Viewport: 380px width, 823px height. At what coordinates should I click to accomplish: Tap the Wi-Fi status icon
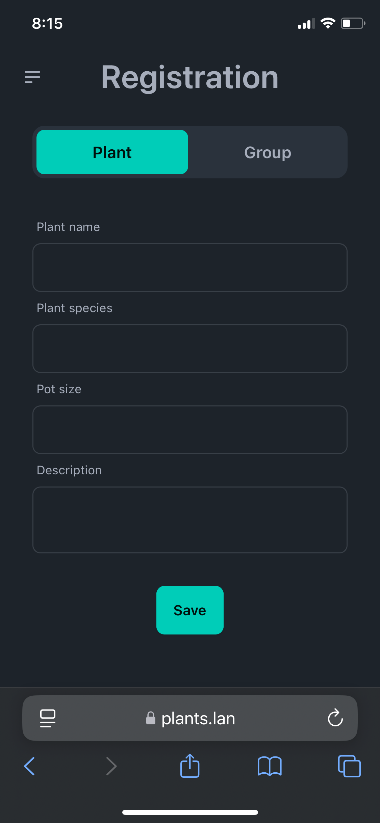tap(328, 23)
